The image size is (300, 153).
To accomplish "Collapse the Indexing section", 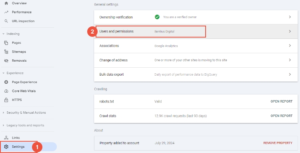I will pos(4,34).
